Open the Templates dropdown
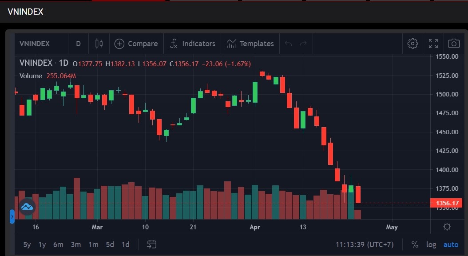Image resolution: width=468 pixels, height=256 pixels. click(250, 44)
